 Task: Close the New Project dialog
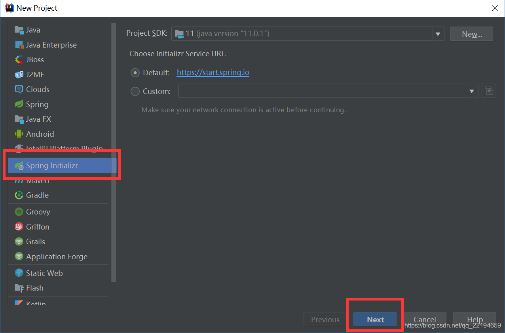495,8
